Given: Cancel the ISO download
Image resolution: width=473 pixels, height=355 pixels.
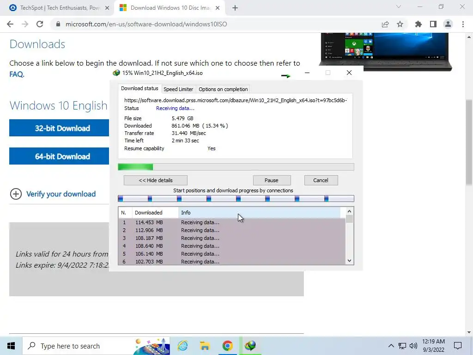Looking at the screenshot, I should pos(321,180).
